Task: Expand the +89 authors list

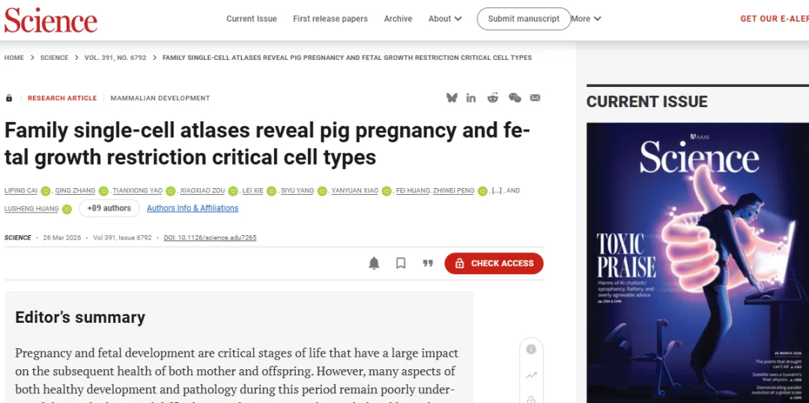Action: (109, 208)
